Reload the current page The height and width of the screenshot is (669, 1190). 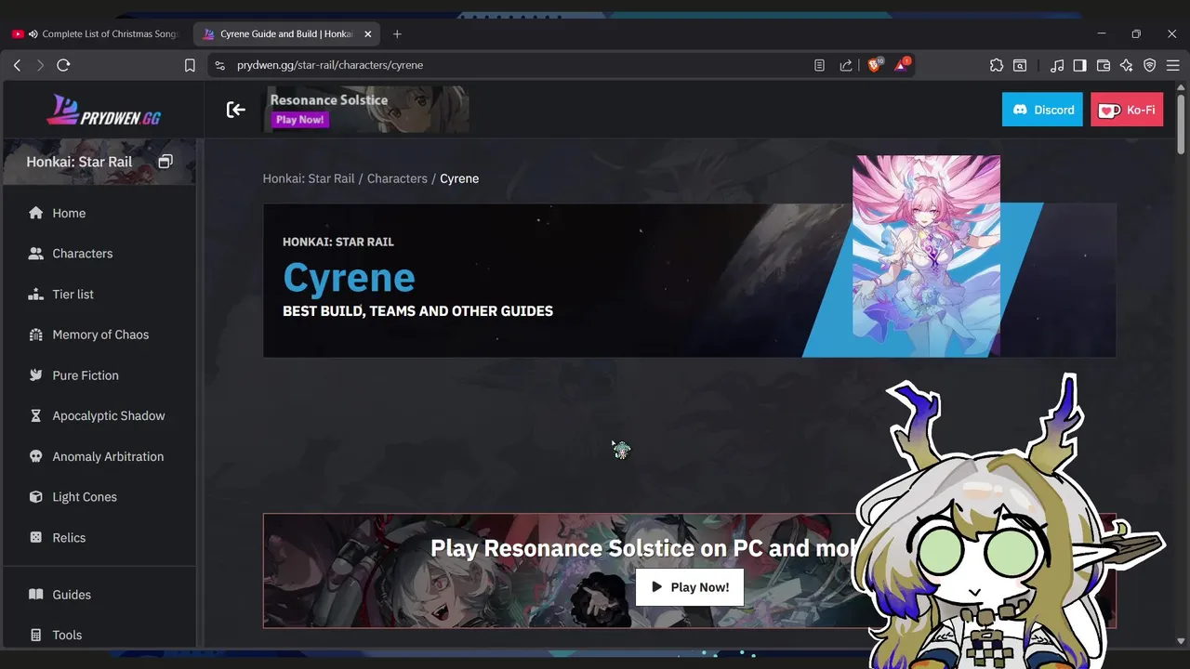click(63, 65)
